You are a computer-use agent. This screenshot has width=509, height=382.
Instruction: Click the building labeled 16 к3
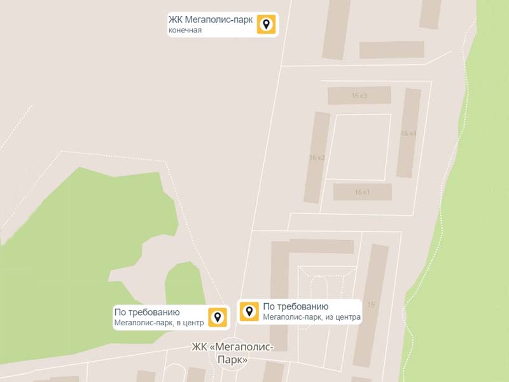[359, 95]
